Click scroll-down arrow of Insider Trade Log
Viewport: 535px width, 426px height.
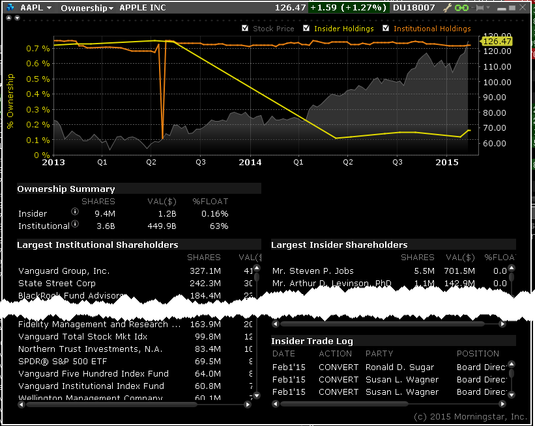(x=511, y=395)
